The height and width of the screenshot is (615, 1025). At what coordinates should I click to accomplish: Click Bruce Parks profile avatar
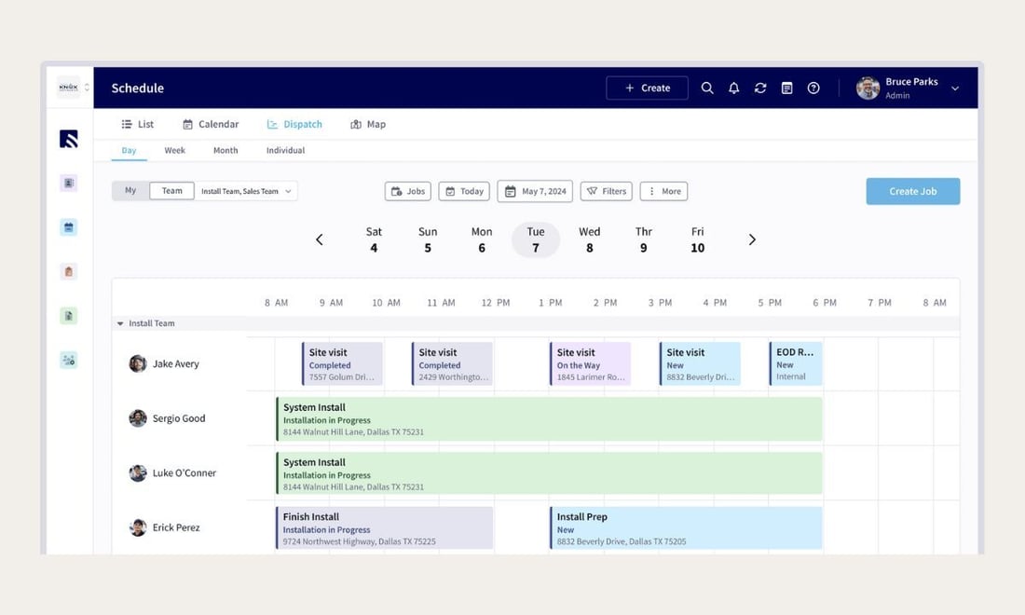(x=868, y=88)
